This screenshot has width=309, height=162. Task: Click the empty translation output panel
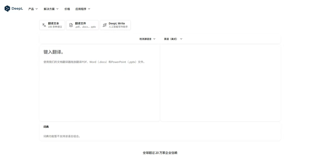(220, 83)
